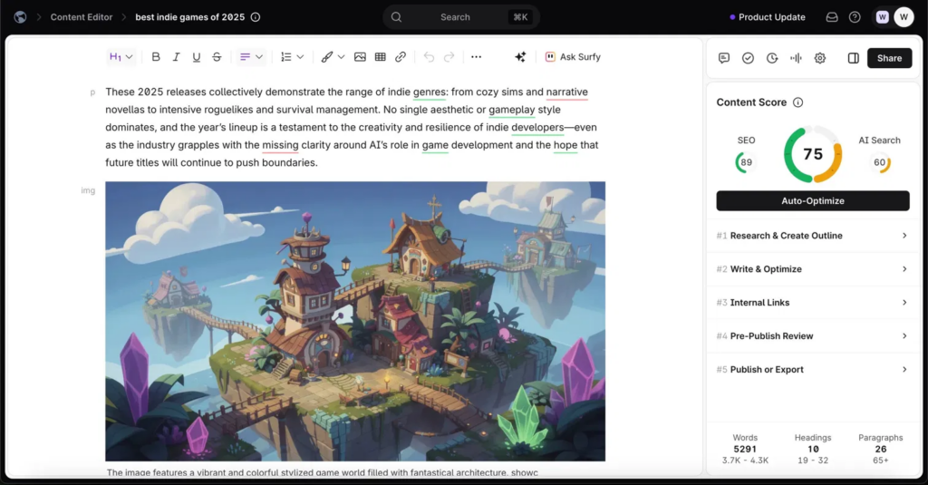Focus the top Search field

click(x=461, y=17)
